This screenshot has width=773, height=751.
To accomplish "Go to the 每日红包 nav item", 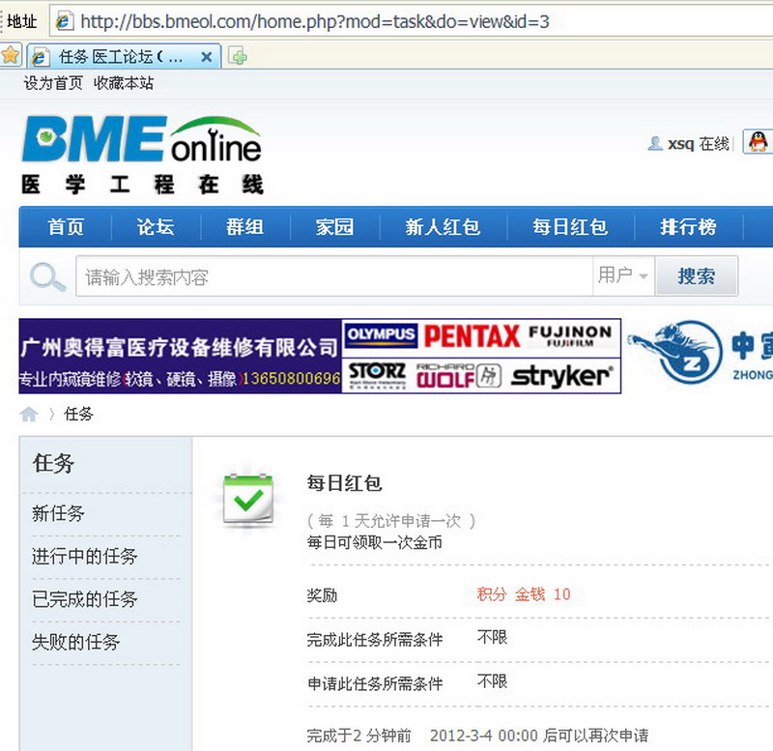I will (x=570, y=227).
